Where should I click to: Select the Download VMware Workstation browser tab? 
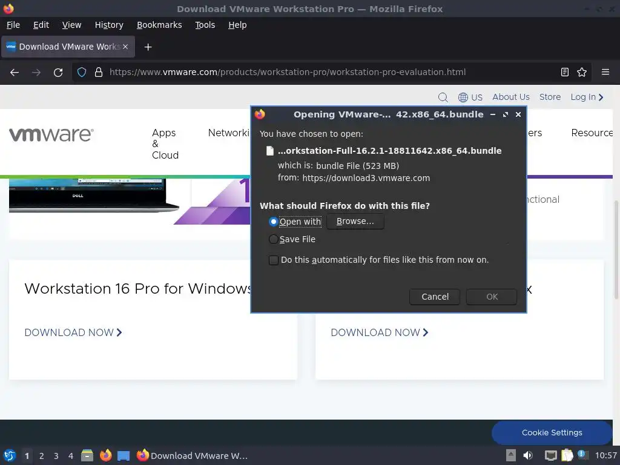(68, 47)
